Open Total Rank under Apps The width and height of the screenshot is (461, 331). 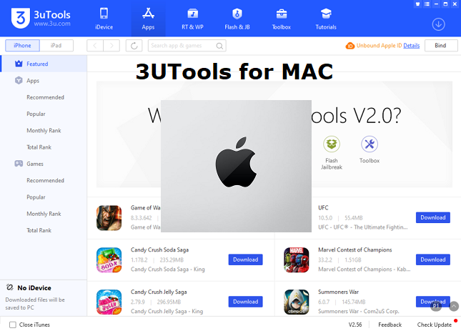39,147
